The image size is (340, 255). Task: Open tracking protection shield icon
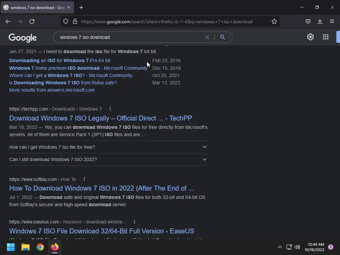pyautogui.click(x=66, y=21)
